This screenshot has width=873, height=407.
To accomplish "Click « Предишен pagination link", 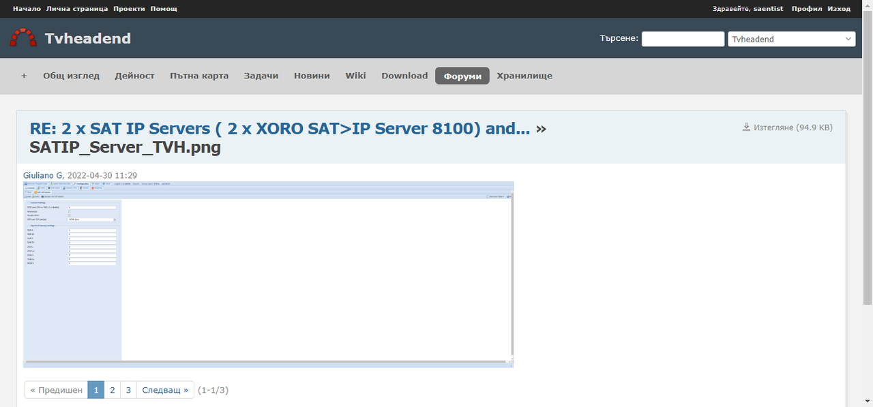I will 56,390.
